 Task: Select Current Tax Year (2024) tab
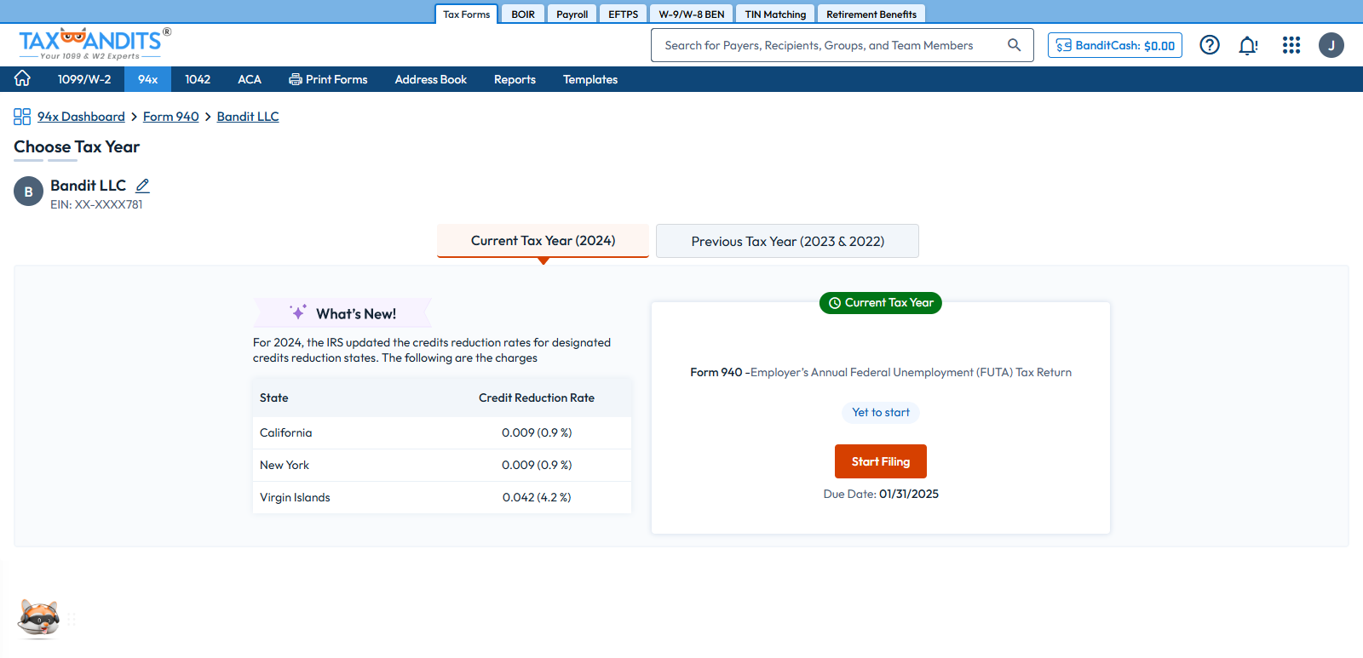[543, 241]
